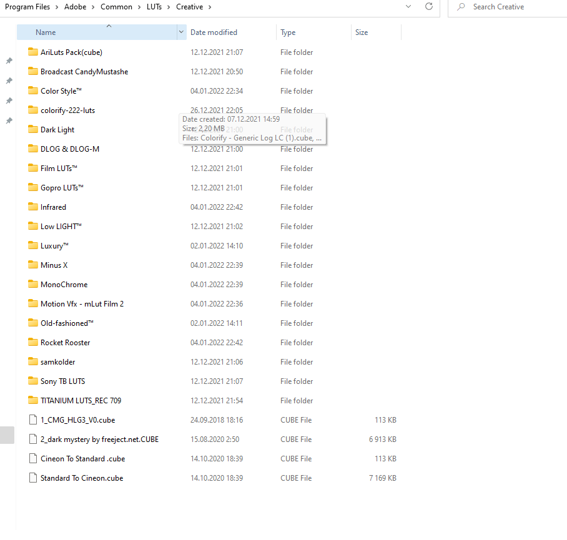Click the date 12.12.2021 21:54
This screenshot has height=540, width=567.
tap(217, 400)
